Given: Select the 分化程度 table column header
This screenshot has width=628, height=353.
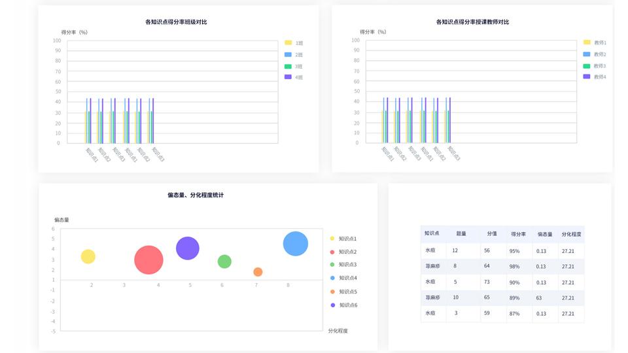Looking at the screenshot, I should (571, 234).
